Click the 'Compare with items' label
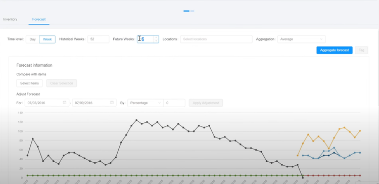The image size is (379, 184). 31,74
